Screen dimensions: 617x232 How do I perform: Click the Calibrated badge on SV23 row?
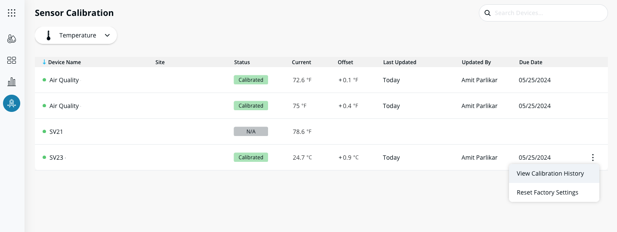pyautogui.click(x=251, y=158)
